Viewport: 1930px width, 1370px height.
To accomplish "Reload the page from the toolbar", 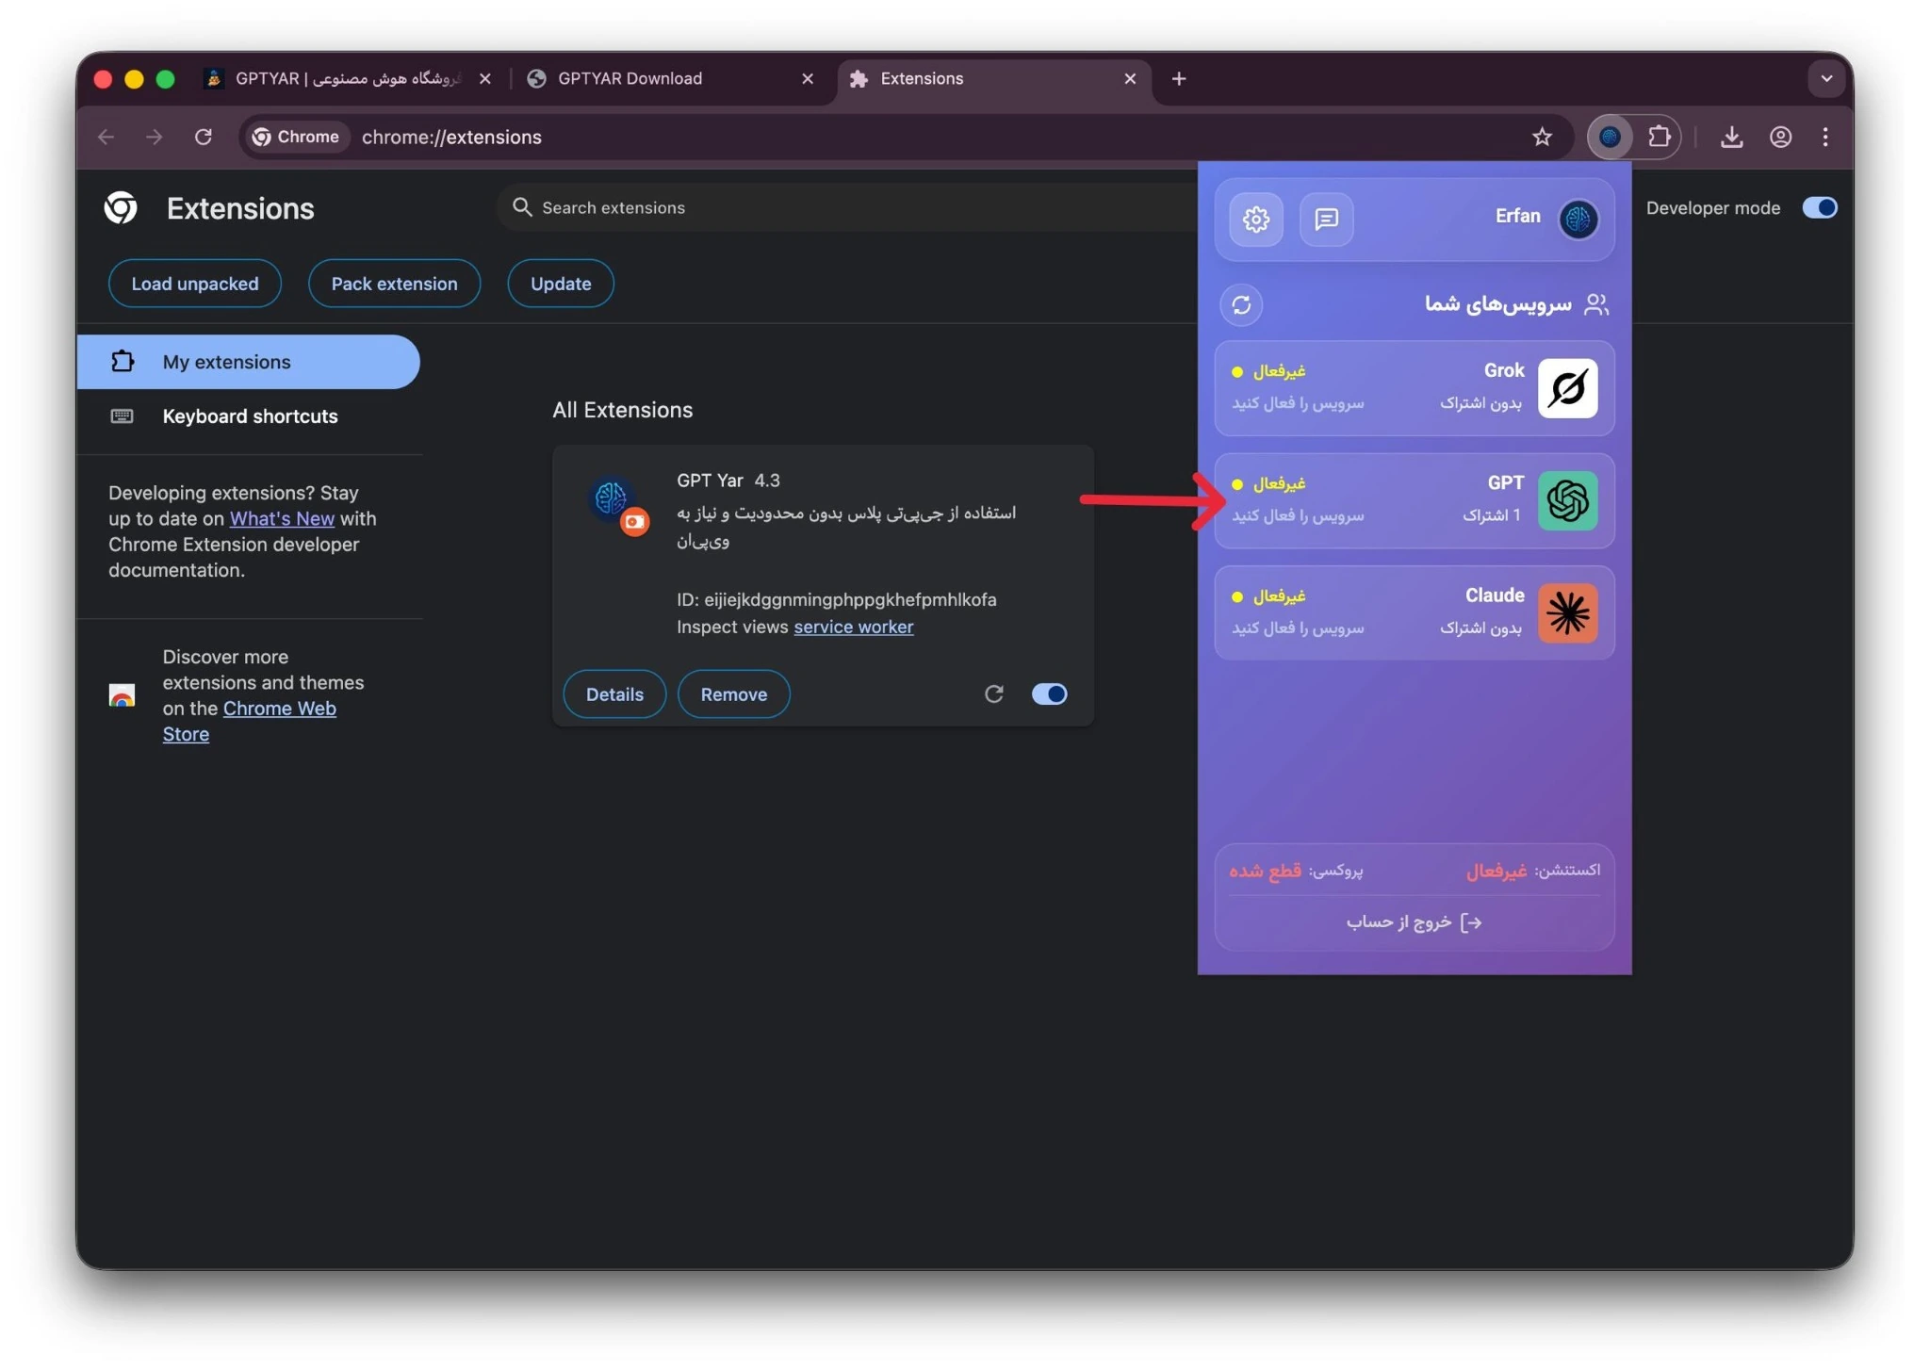I will point(203,137).
